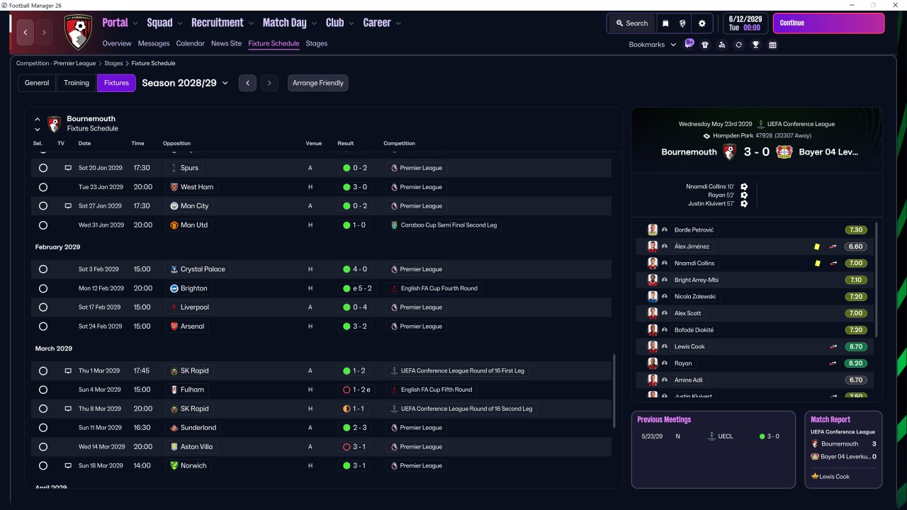Viewport: 907px width, 510px height.
Task: Select the West Ham fixture radio button
Action: coord(43,187)
